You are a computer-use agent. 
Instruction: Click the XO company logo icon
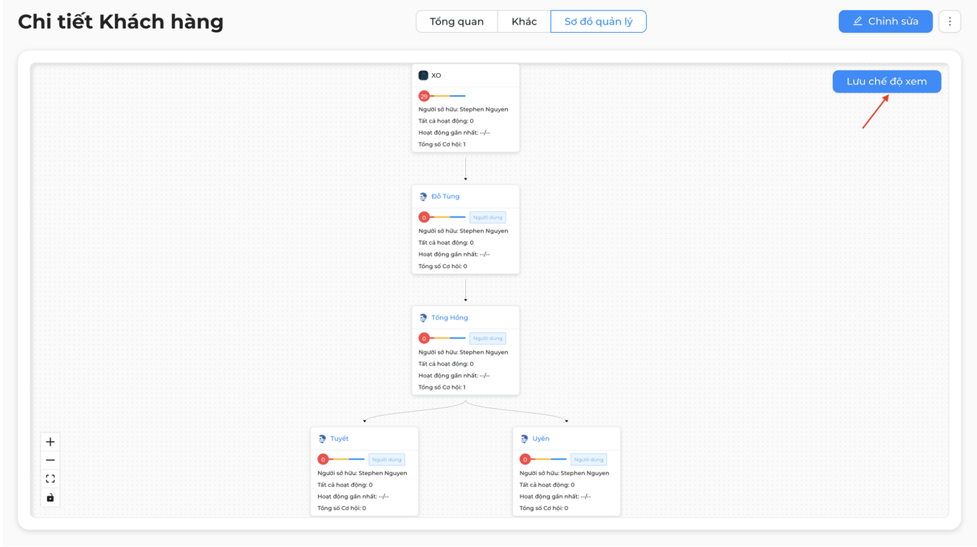[x=423, y=75]
